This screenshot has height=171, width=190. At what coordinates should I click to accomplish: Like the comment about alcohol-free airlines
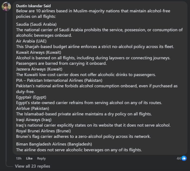pyautogui.click(x=29, y=158)
